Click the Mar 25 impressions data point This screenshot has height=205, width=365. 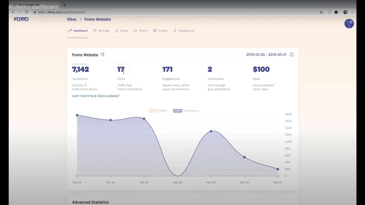tap(77, 115)
